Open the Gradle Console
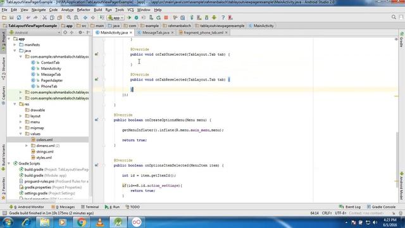Screen dimensions: 405x228 (381, 207)
